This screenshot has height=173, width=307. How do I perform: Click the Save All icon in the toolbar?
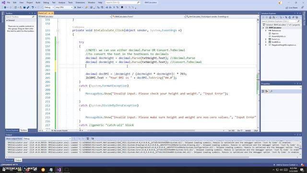pos(28,8)
